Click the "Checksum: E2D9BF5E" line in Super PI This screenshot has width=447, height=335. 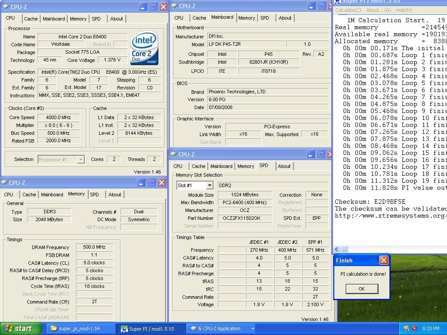pos(370,202)
